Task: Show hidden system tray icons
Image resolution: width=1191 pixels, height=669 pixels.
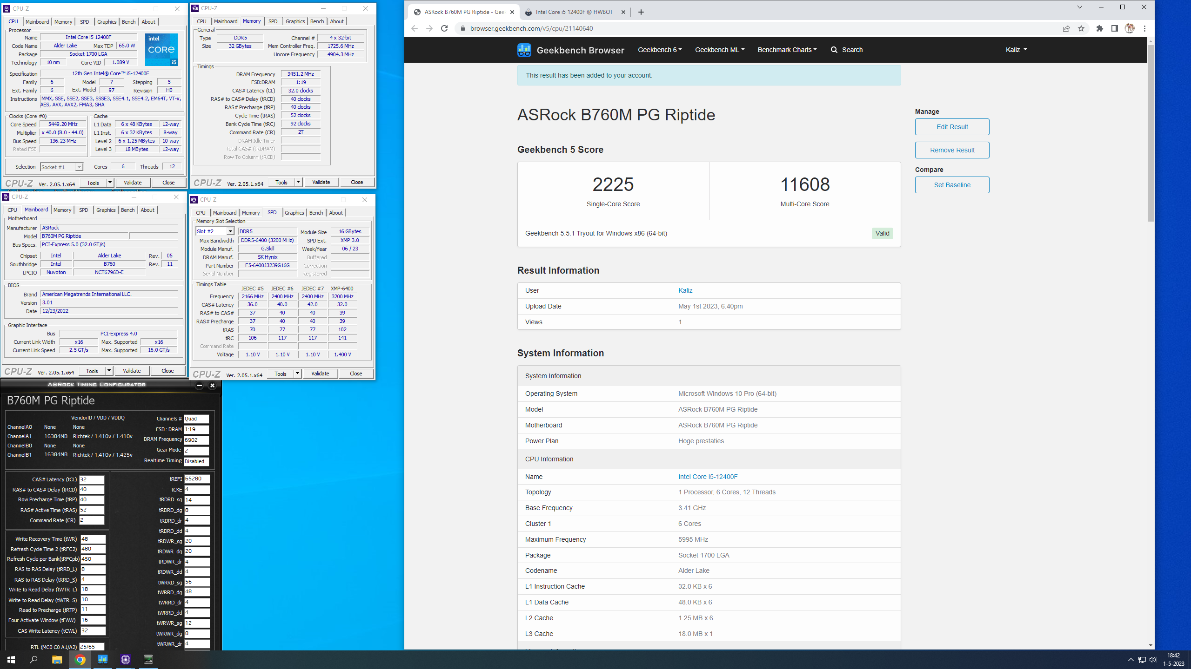Action: (x=1131, y=660)
